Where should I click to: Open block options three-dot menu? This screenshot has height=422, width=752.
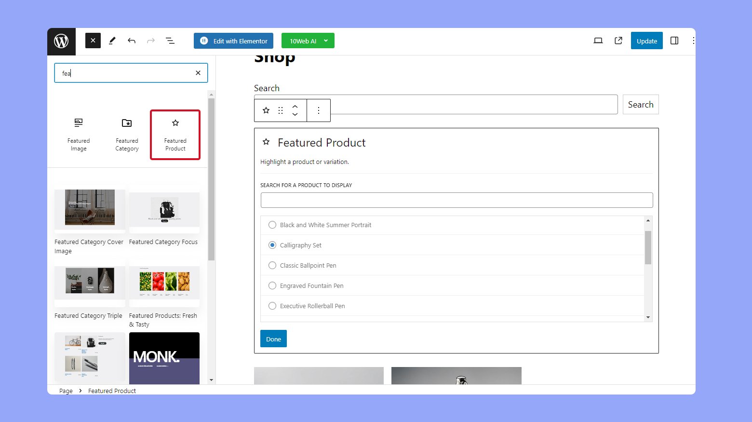pyautogui.click(x=319, y=110)
